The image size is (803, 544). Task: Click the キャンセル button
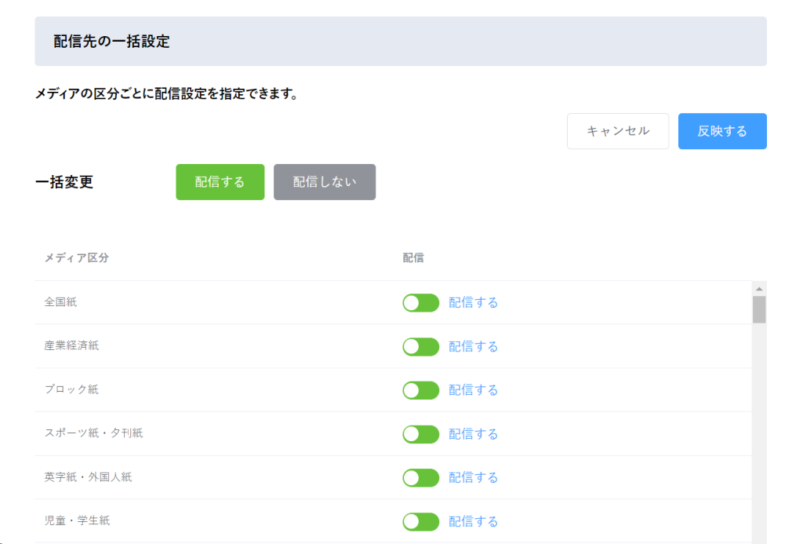(618, 131)
